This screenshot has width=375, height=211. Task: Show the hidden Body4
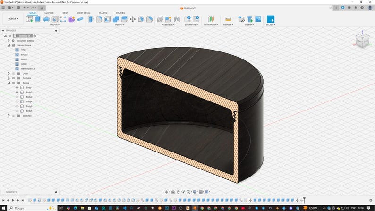click(x=17, y=101)
